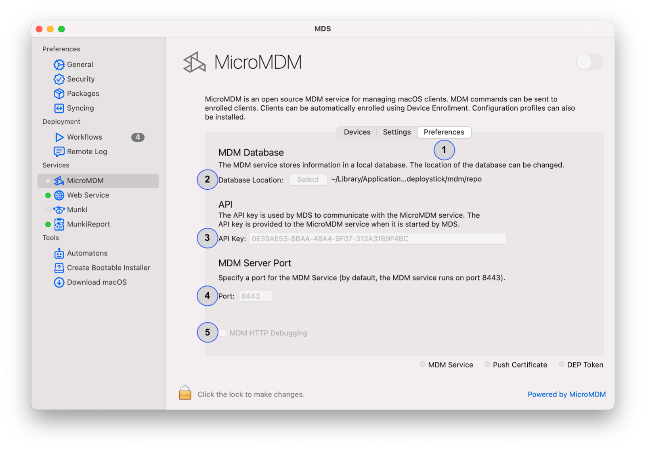Click the MDM Database heading
The width and height of the screenshot is (646, 451).
251,153
